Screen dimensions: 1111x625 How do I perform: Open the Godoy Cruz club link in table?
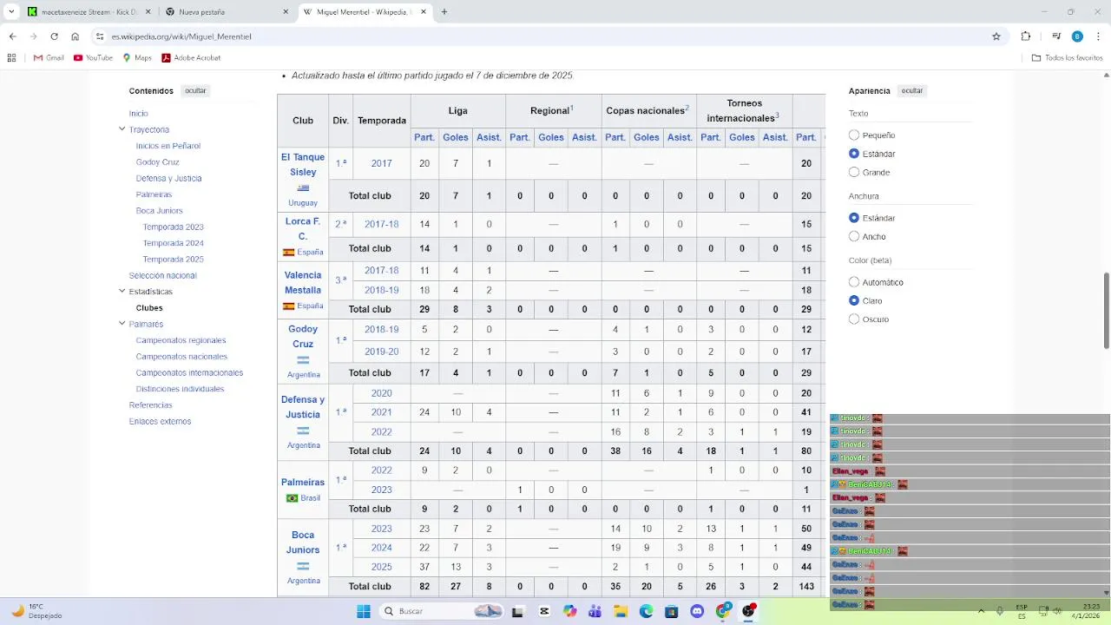tap(303, 337)
